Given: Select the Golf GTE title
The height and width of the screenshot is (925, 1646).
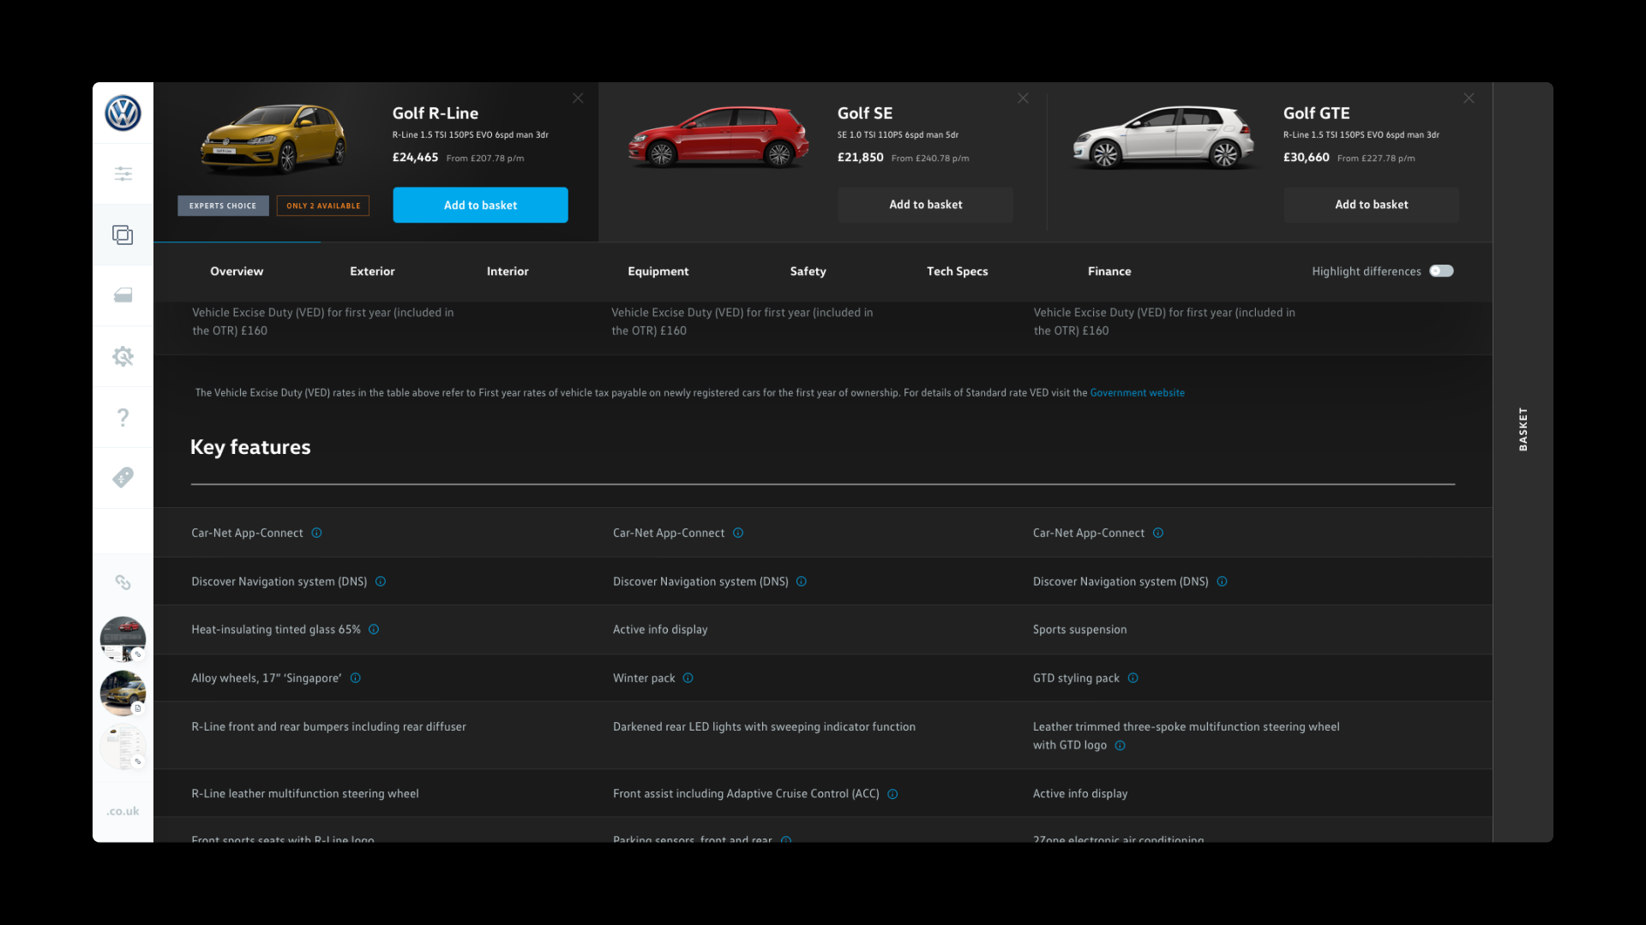Looking at the screenshot, I should pos(1316,113).
